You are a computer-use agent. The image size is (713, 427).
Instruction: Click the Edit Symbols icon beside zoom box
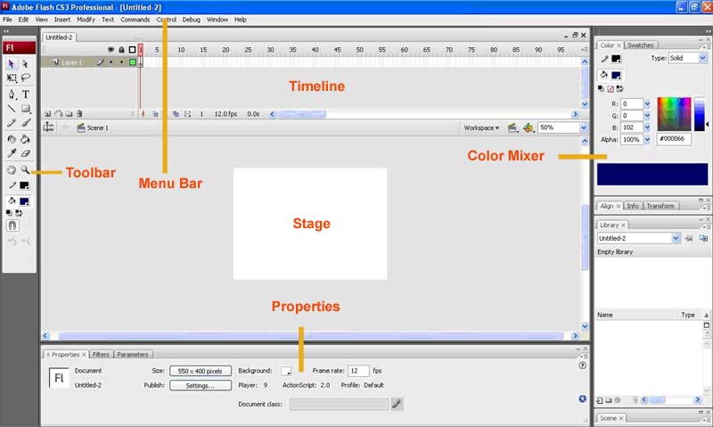coord(528,127)
